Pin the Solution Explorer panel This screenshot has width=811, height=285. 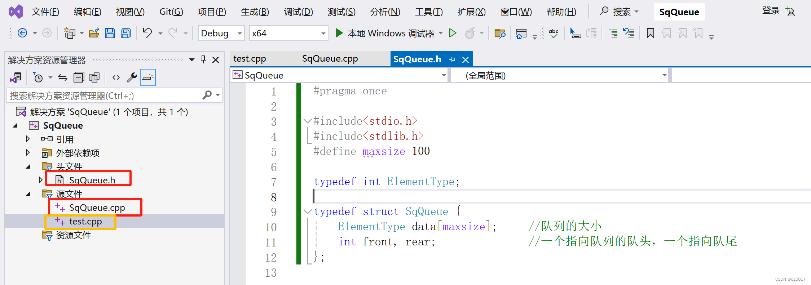[204, 59]
